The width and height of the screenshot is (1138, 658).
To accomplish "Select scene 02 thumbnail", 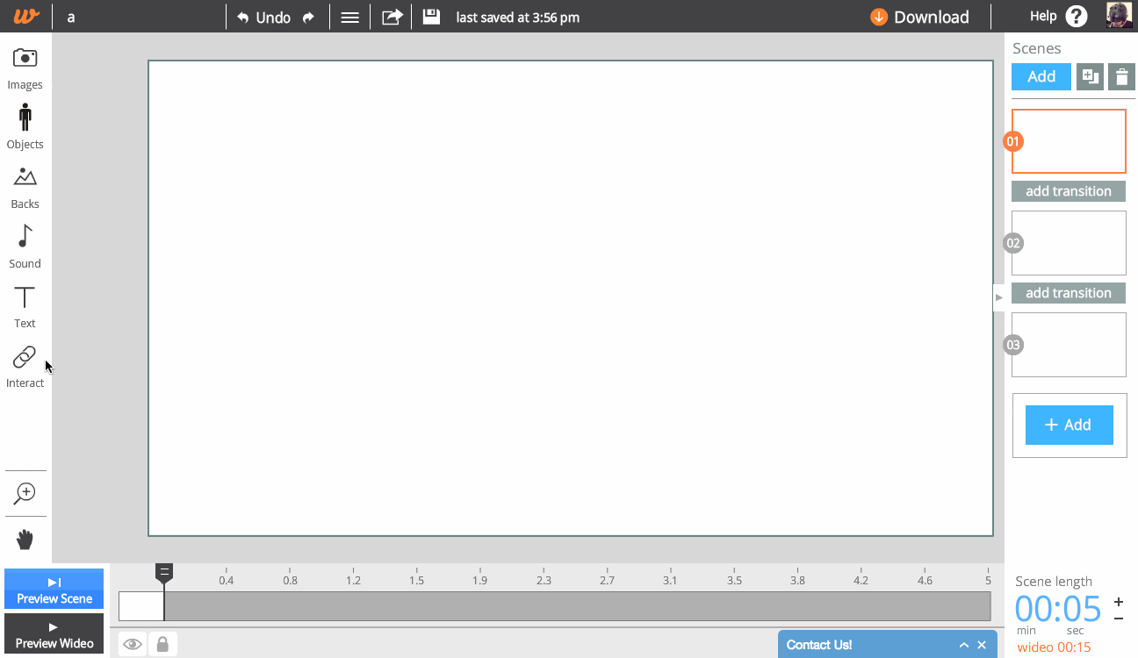I will pyautogui.click(x=1069, y=243).
